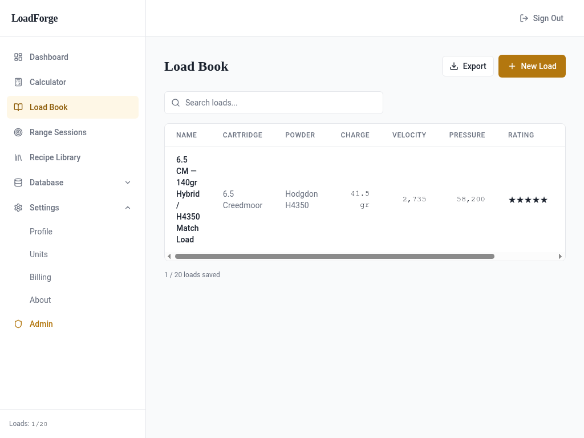584x438 pixels.
Task: Click the CHARGE column header
Action: point(355,135)
